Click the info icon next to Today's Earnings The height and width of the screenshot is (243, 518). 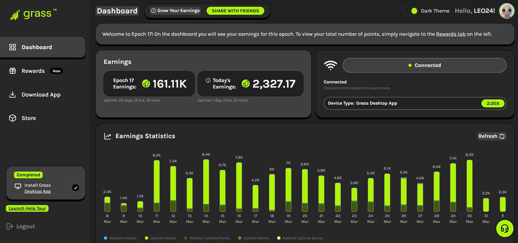[208, 80]
